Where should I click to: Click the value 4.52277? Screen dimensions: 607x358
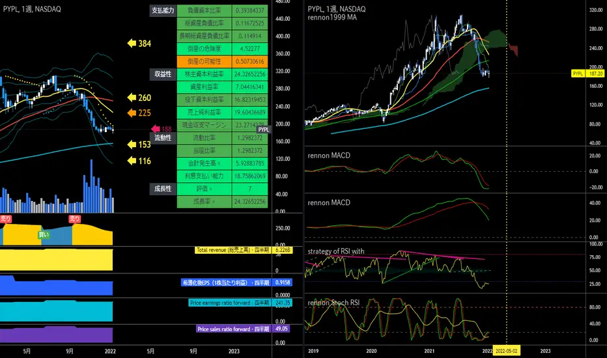point(250,49)
